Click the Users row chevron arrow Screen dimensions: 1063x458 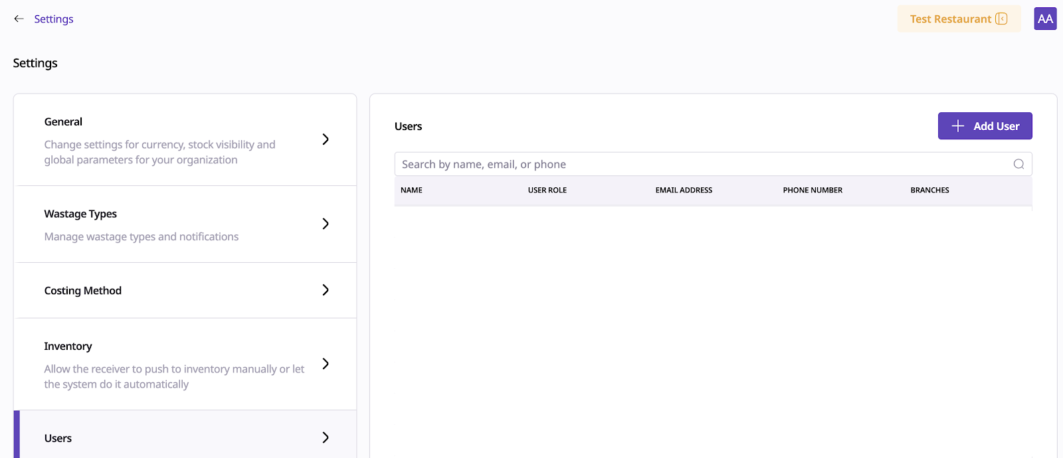tap(326, 437)
